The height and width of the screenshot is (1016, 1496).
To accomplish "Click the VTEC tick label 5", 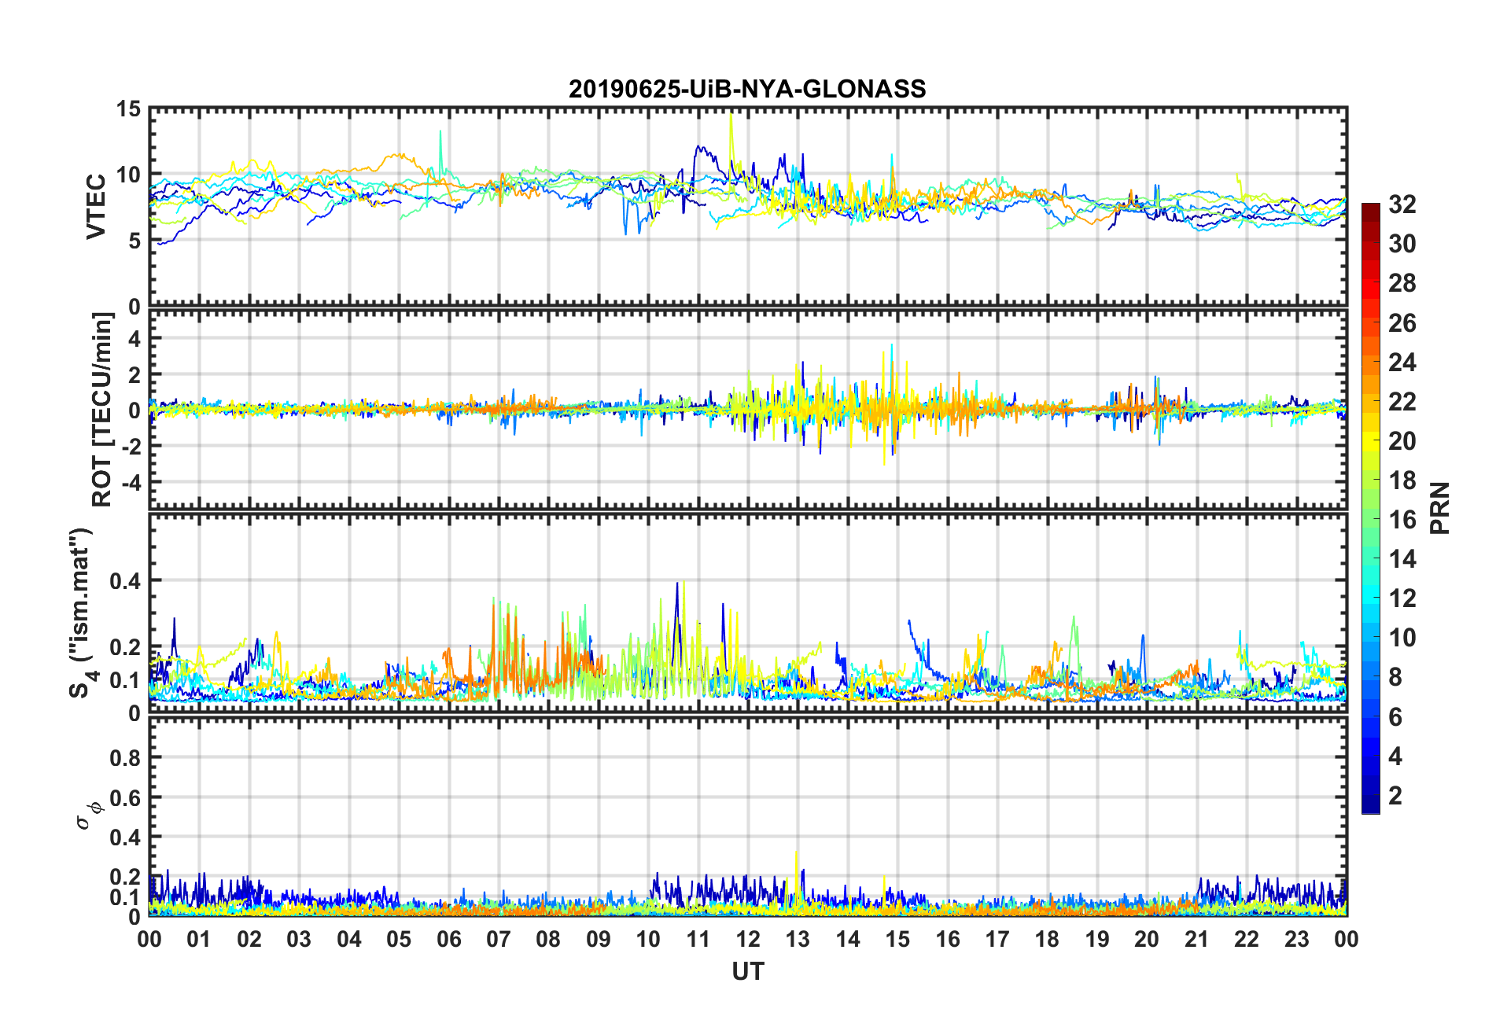I will coord(134,241).
